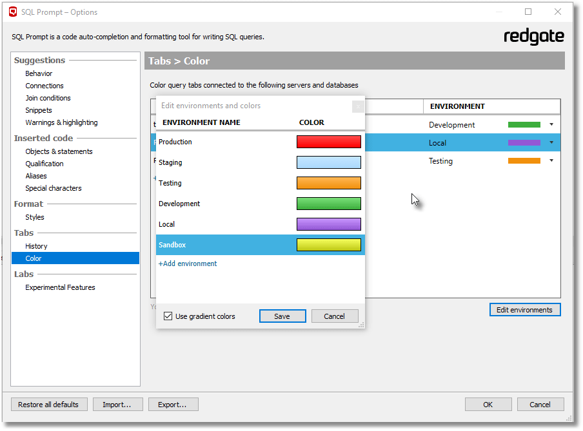This screenshot has width=583, height=431.
Task: Go to Snippets settings
Action: click(x=39, y=110)
